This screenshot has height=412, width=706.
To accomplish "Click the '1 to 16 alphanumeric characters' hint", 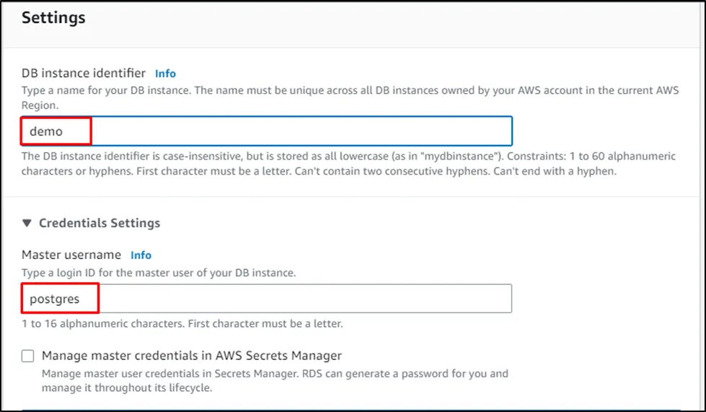I will (x=182, y=323).
